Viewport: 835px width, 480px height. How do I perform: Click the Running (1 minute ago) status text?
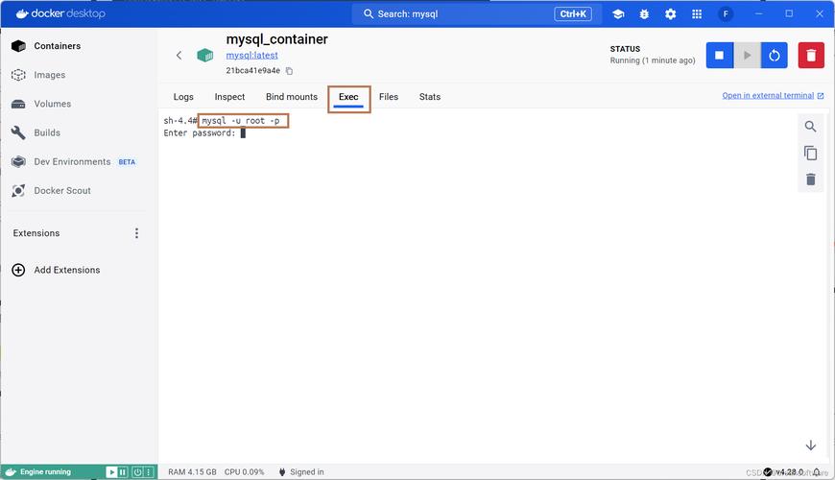click(x=653, y=60)
